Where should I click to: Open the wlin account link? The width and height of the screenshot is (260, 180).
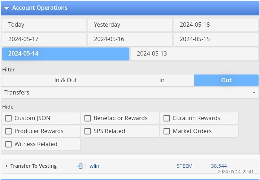[x=94, y=166]
